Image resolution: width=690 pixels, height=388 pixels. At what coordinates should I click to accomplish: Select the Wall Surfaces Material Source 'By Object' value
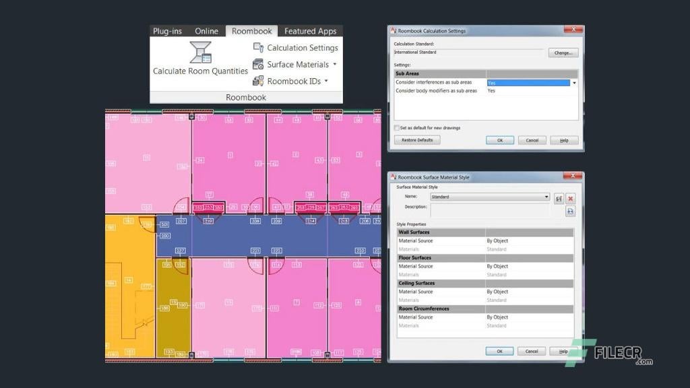pyautogui.click(x=497, y=240)
